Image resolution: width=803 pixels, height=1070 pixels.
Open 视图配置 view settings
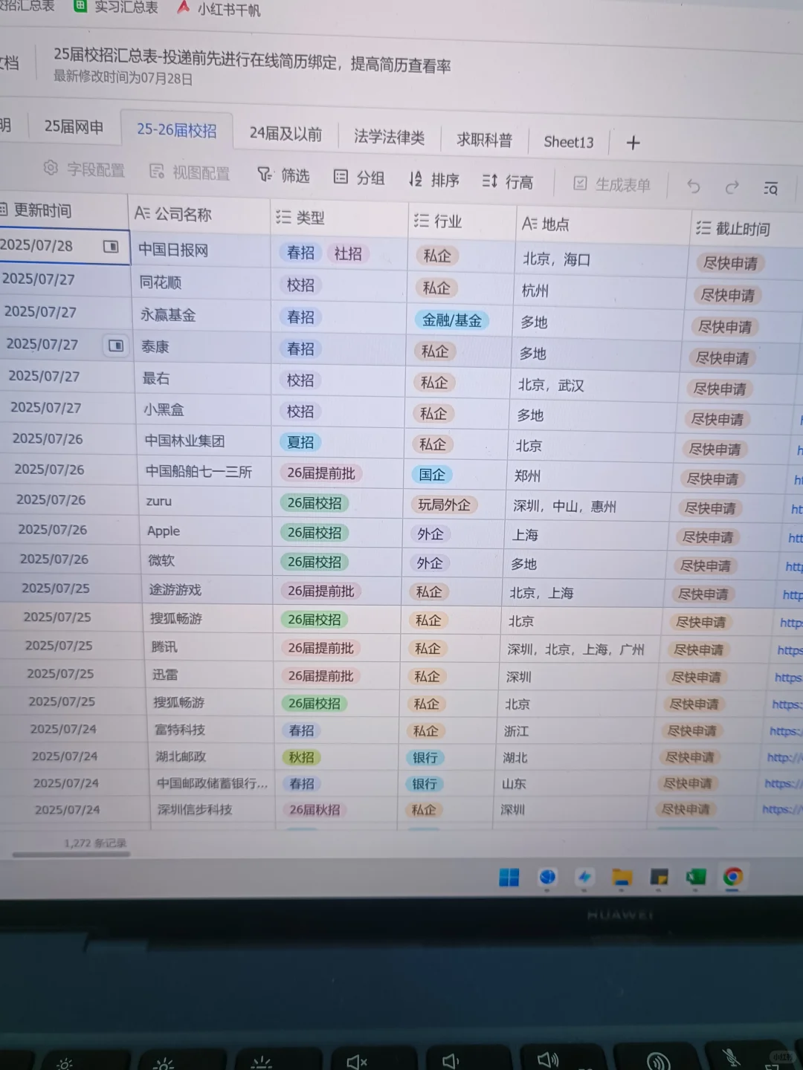point(190,173)
